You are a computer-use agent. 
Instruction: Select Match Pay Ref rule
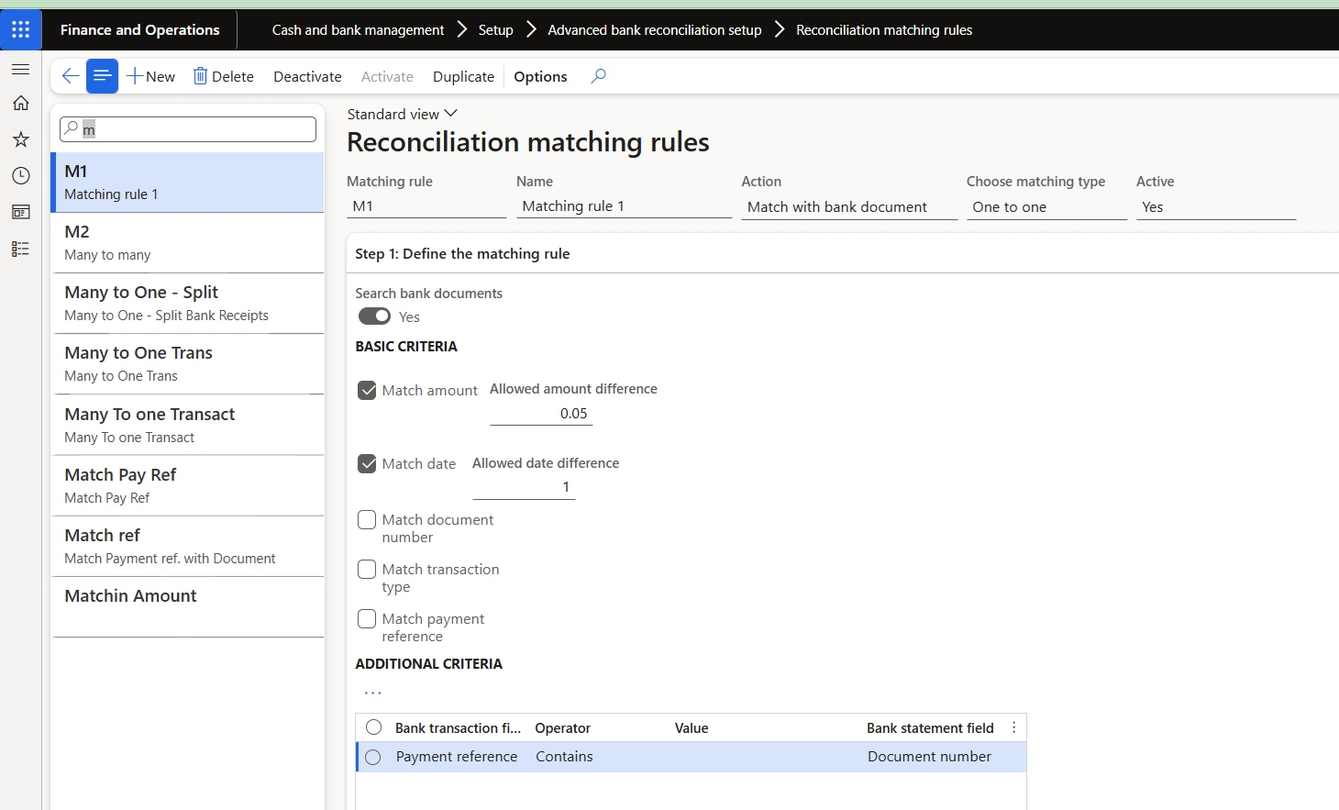[x=188, y=485]
